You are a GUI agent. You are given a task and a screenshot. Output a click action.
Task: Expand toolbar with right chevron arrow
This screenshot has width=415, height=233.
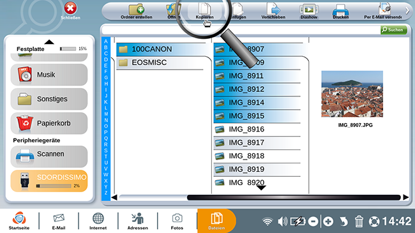tap(407, 11)
